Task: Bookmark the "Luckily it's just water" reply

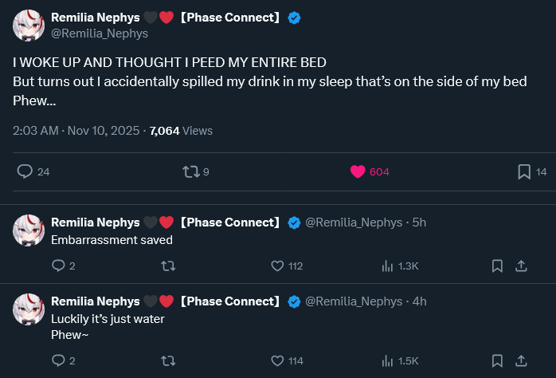Action: [497, 360]
